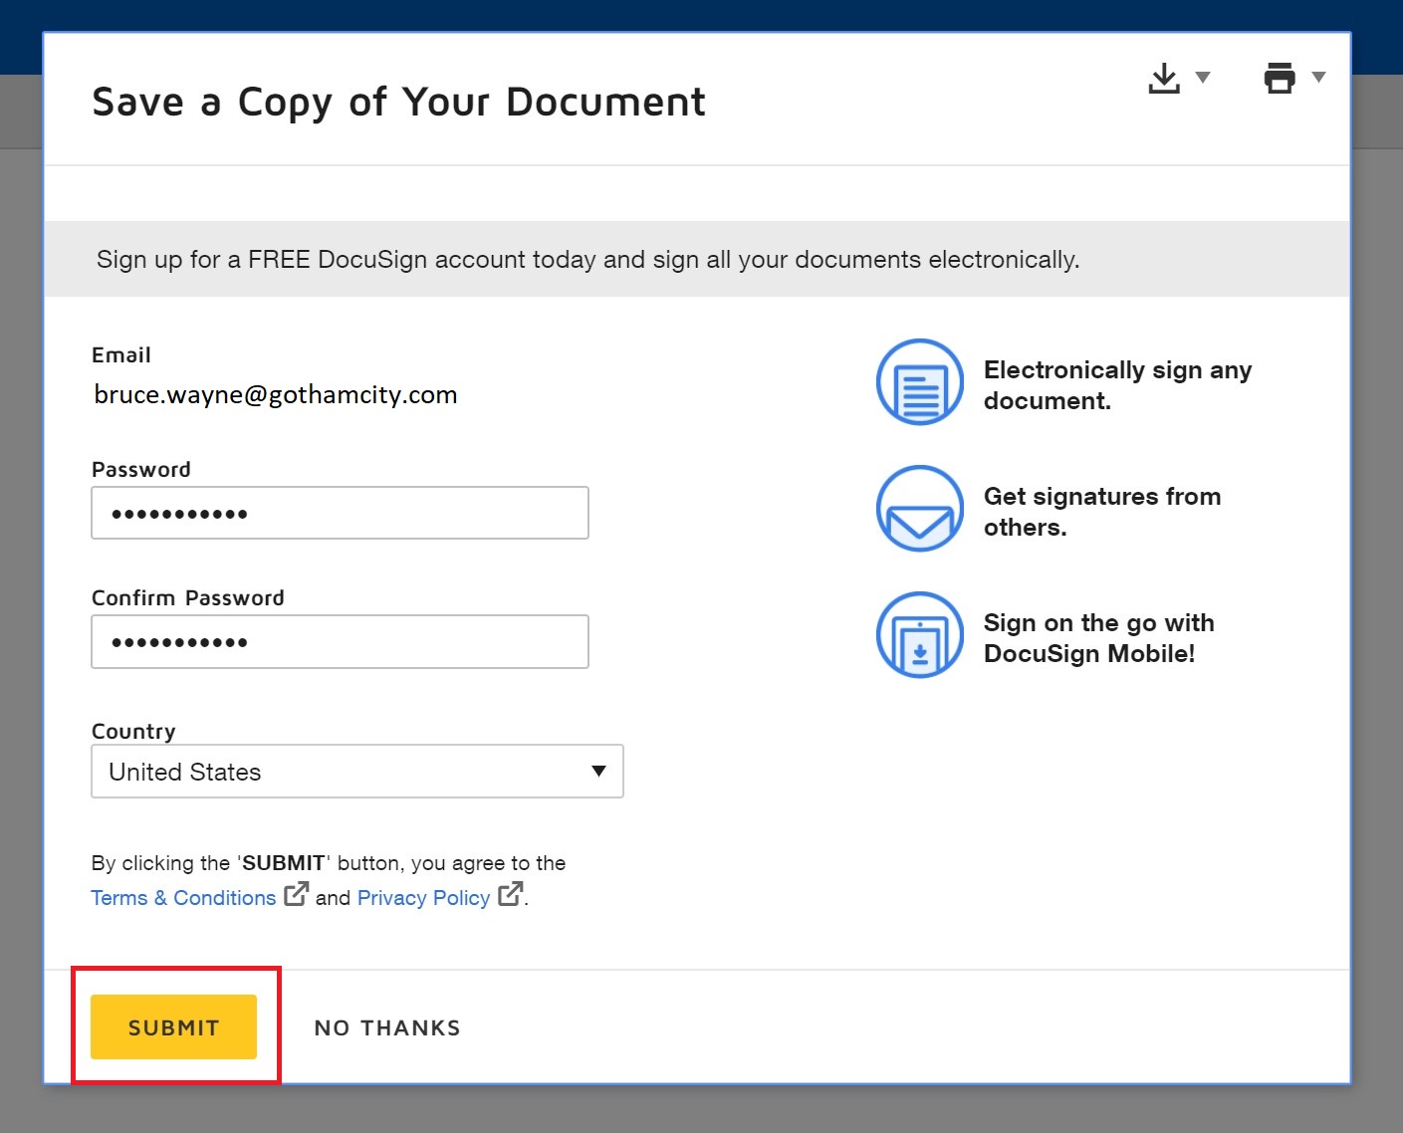
Task: Click the DocuSign Mobile feature icon
Action: 920,635
